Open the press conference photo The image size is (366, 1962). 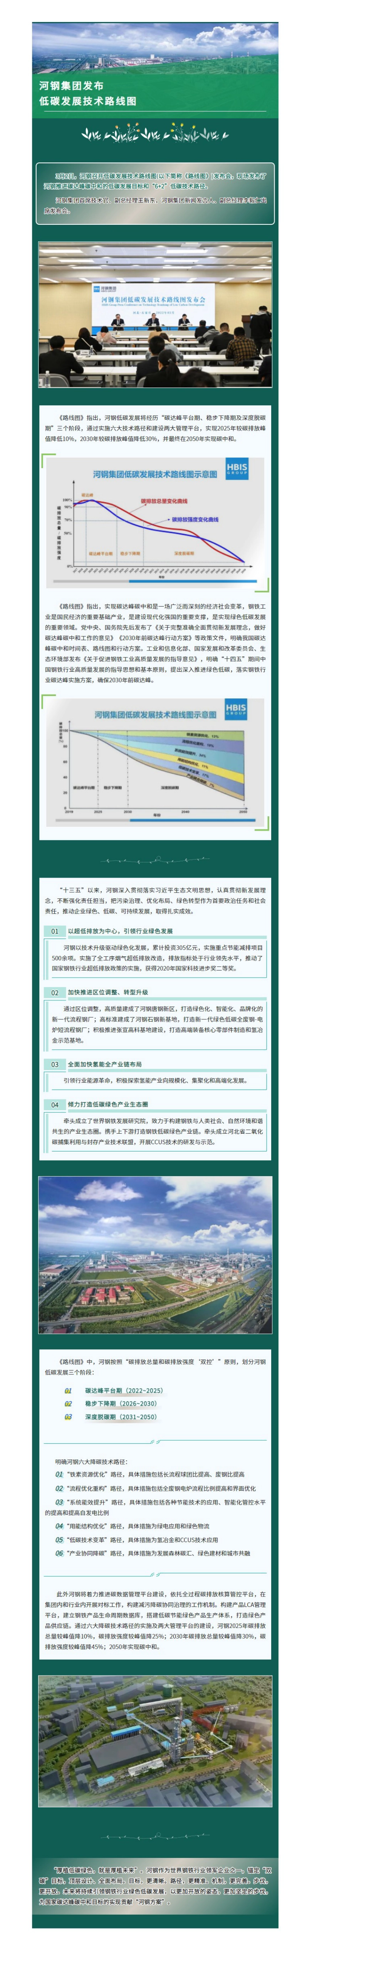pyautogui.click(x=155, y=315)
